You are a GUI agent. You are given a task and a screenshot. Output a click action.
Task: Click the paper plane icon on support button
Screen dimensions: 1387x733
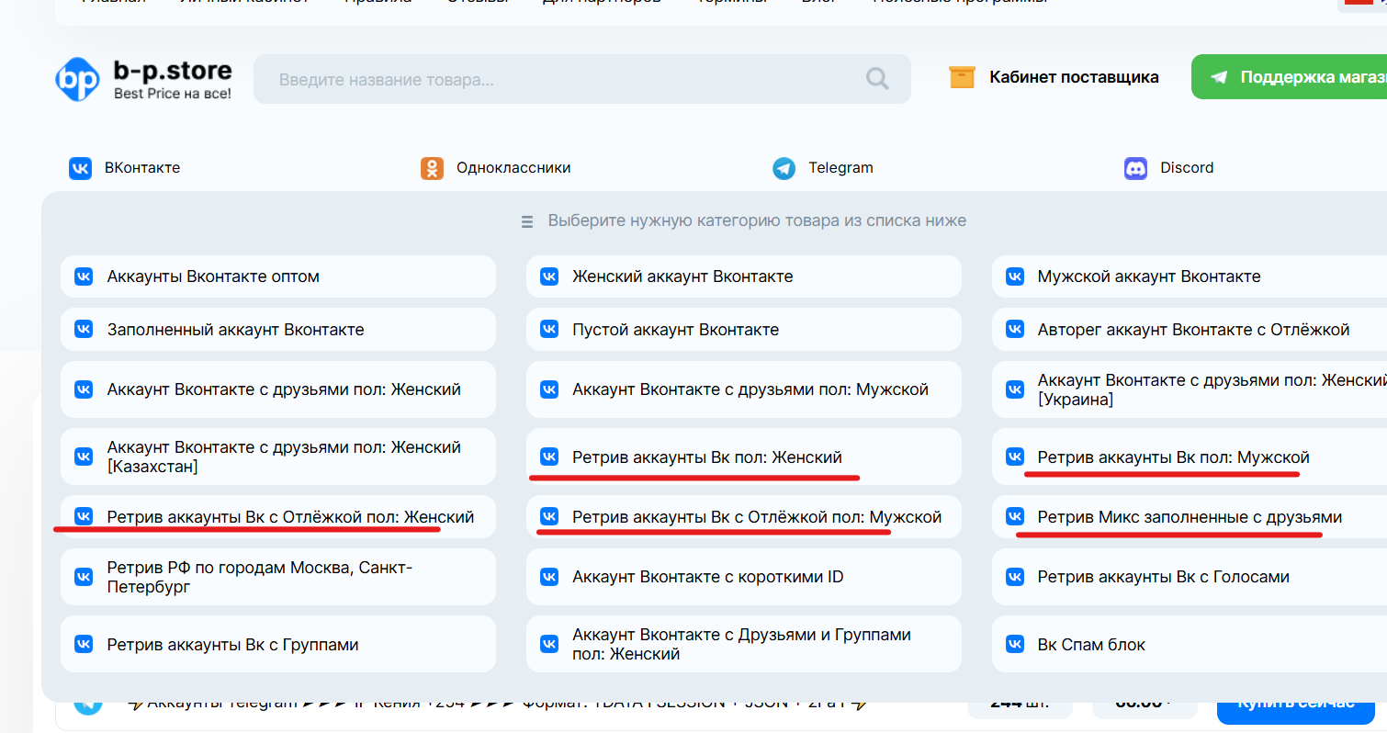click(1219, 78)
